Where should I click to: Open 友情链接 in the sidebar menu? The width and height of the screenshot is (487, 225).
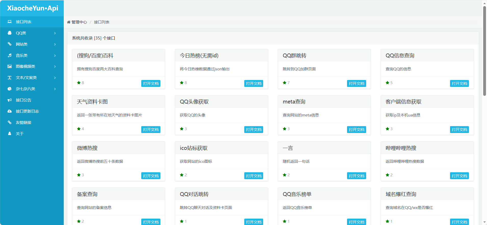click(x=23, y=123)
